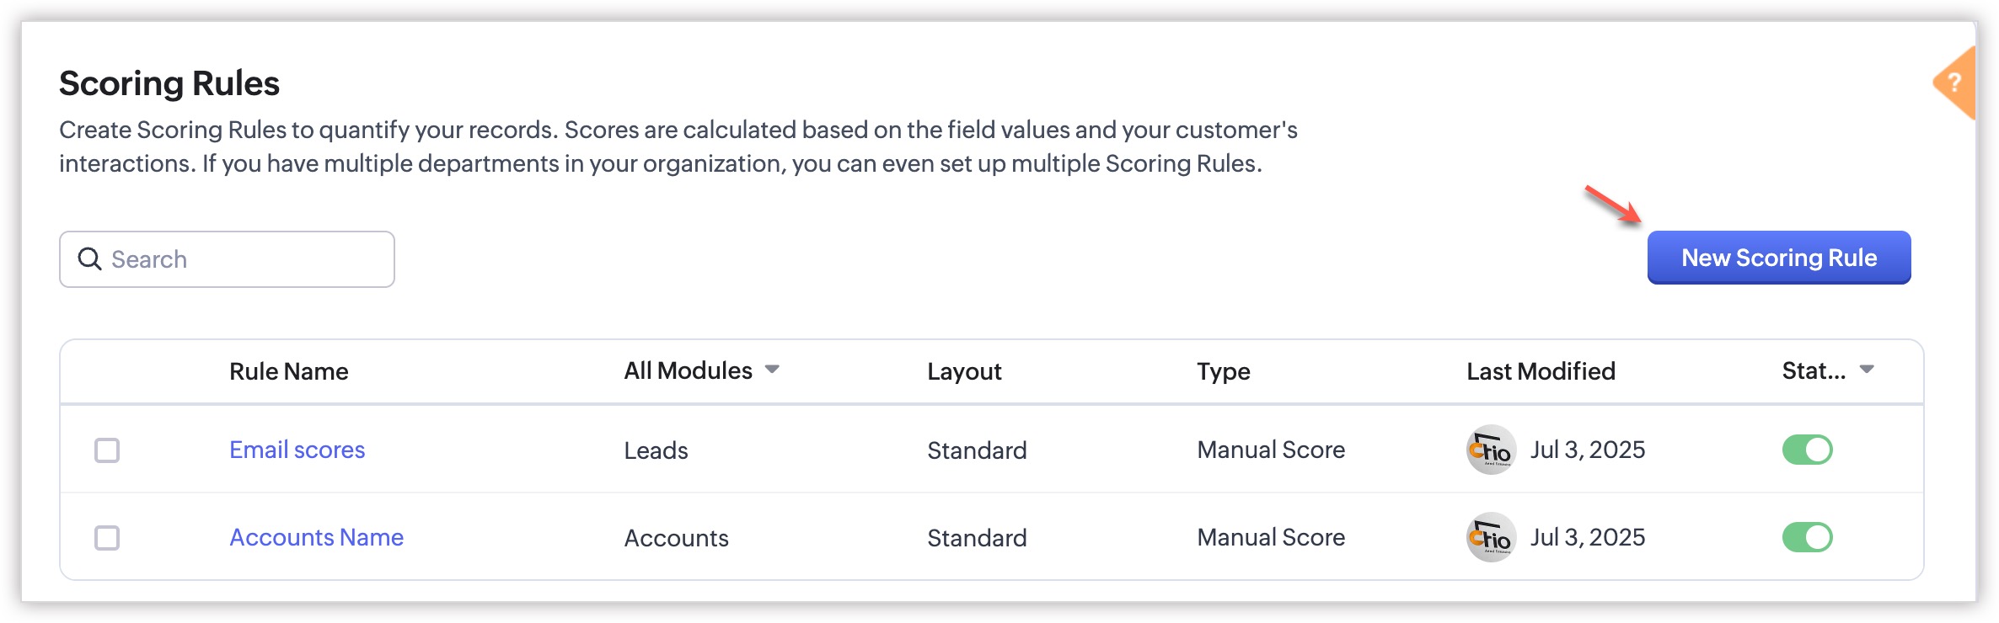Turn off the Accounts Name status toggle
The image size is (1999, 623).
pyautogui.click(x=1807, y=537)
